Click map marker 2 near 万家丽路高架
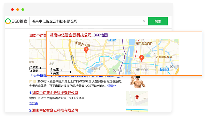The width and height of the screenshot is (207, 116). [142, 59]
